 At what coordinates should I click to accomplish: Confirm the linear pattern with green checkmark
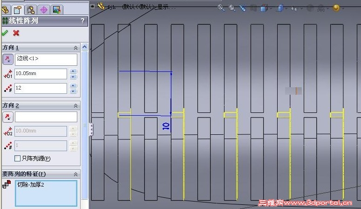point(5,33)
